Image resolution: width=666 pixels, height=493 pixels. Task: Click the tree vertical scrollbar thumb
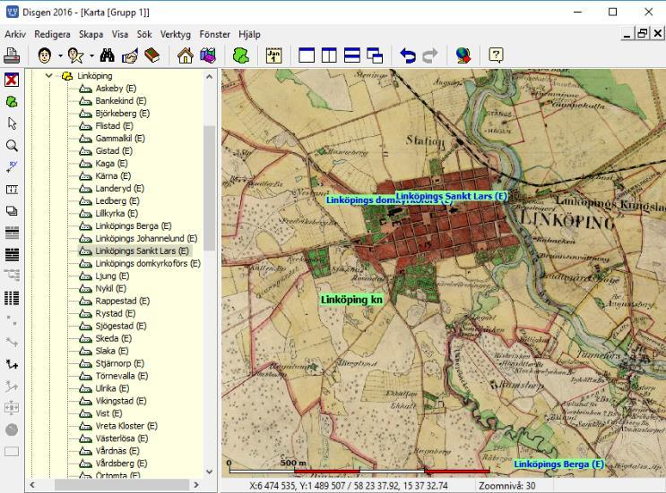(x=209, y=188)
